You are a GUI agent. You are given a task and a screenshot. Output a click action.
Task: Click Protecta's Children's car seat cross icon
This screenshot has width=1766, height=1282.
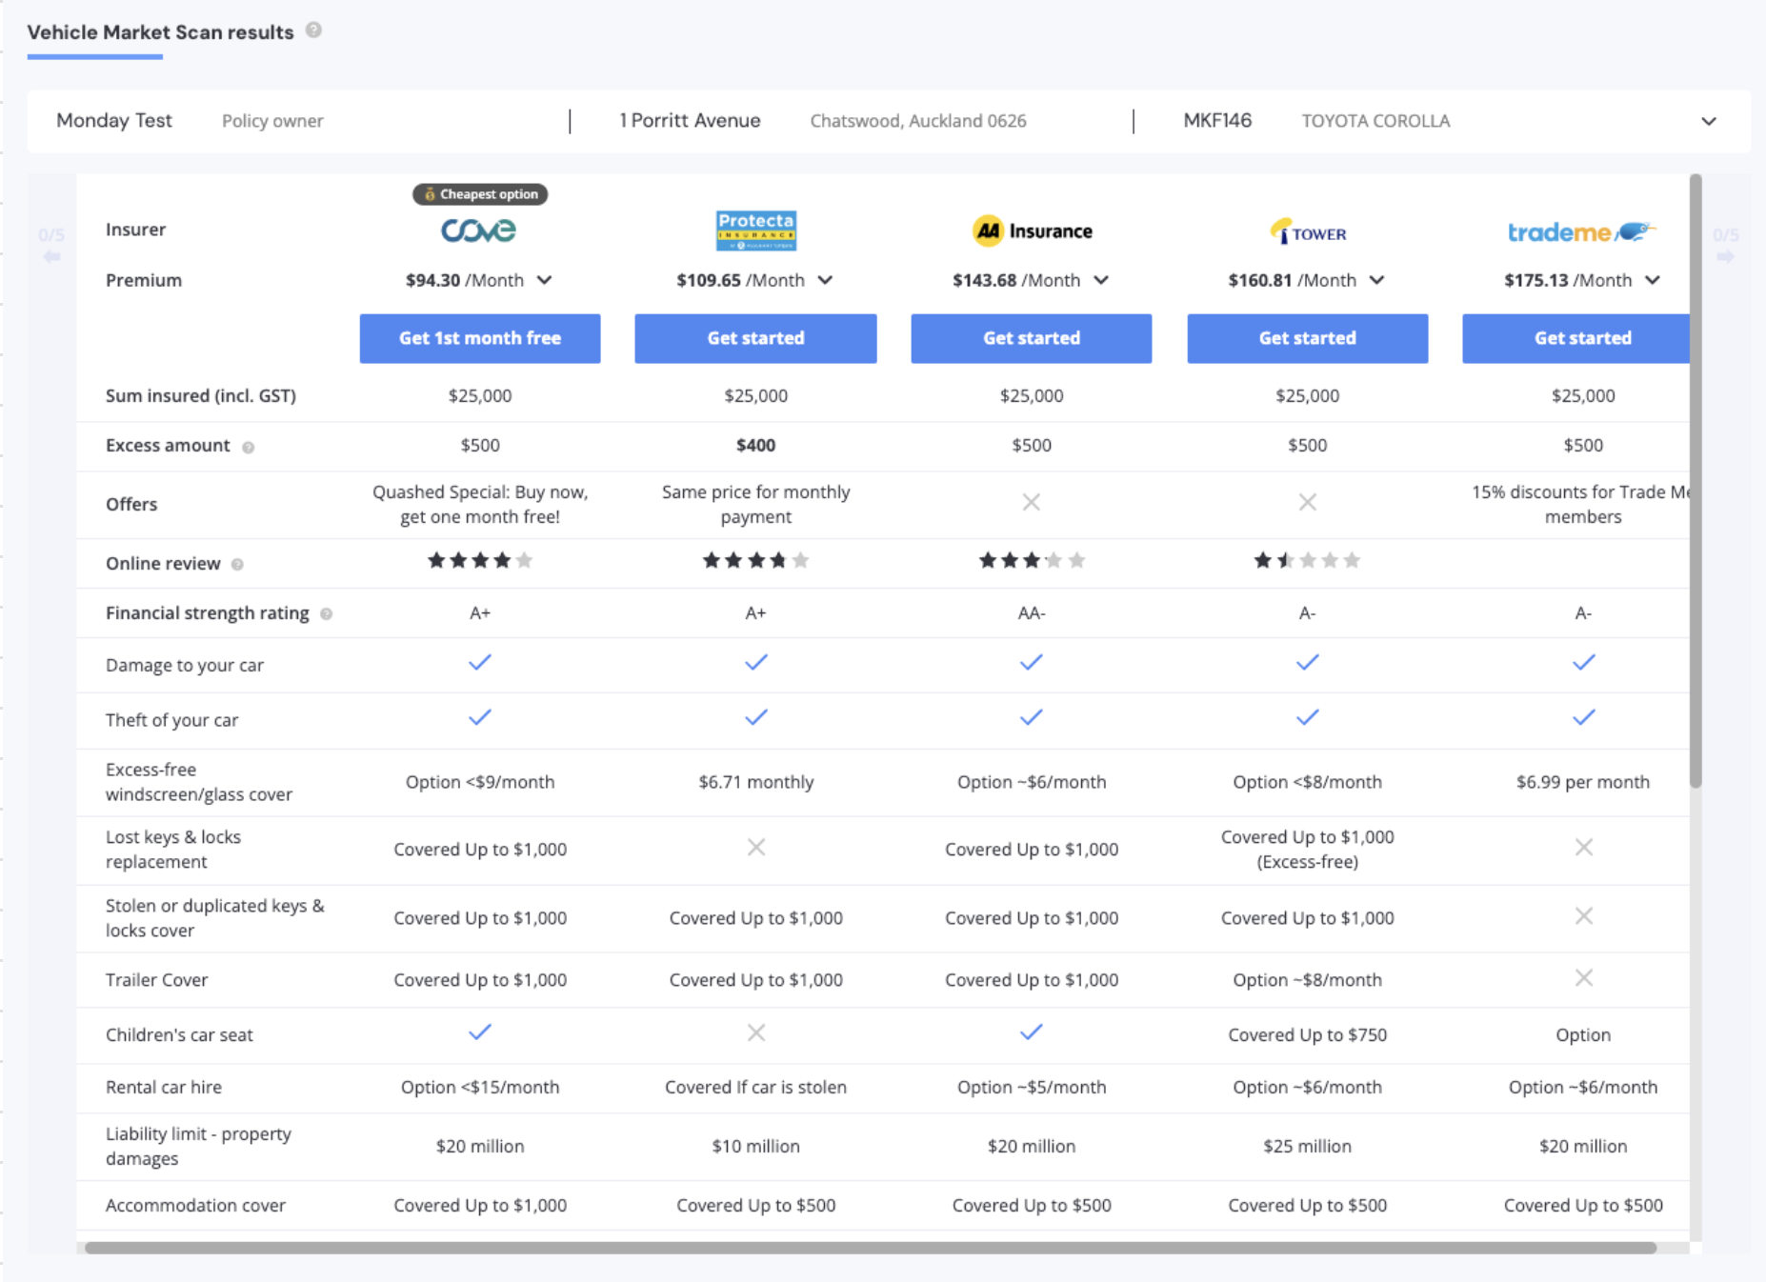click(756, 1032)
